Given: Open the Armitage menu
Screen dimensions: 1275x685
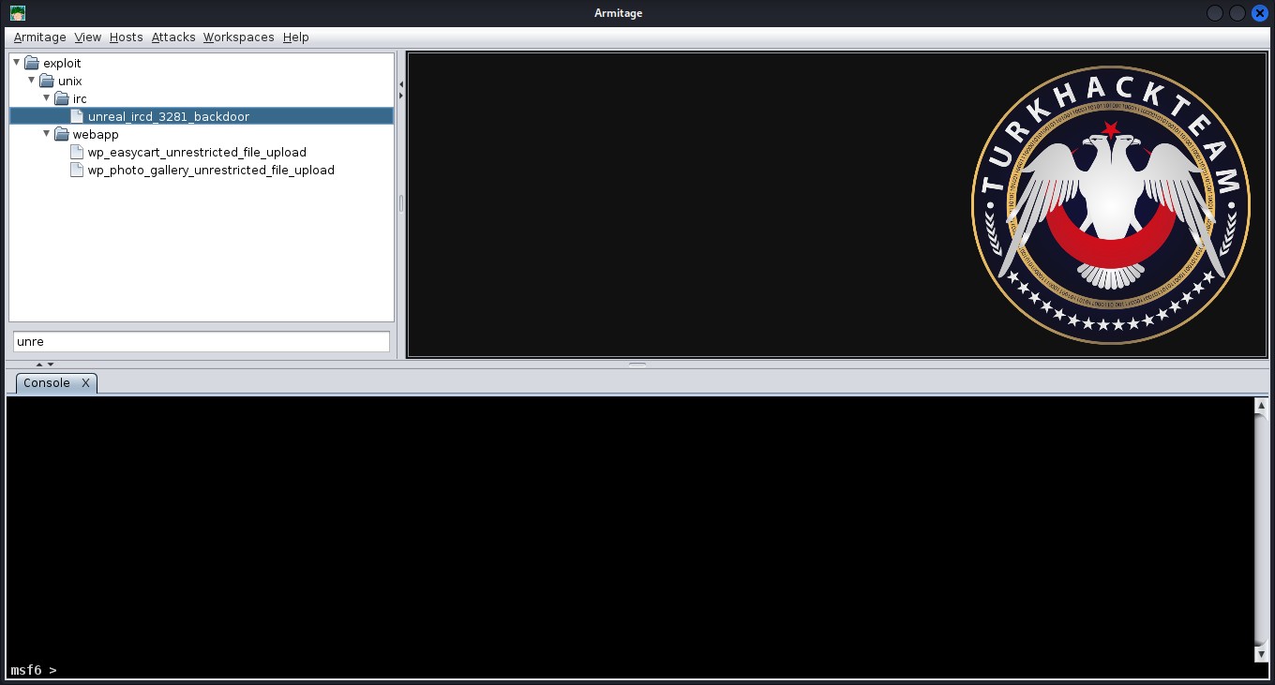Looking at the screenshot, I should (x=39, y=37).
